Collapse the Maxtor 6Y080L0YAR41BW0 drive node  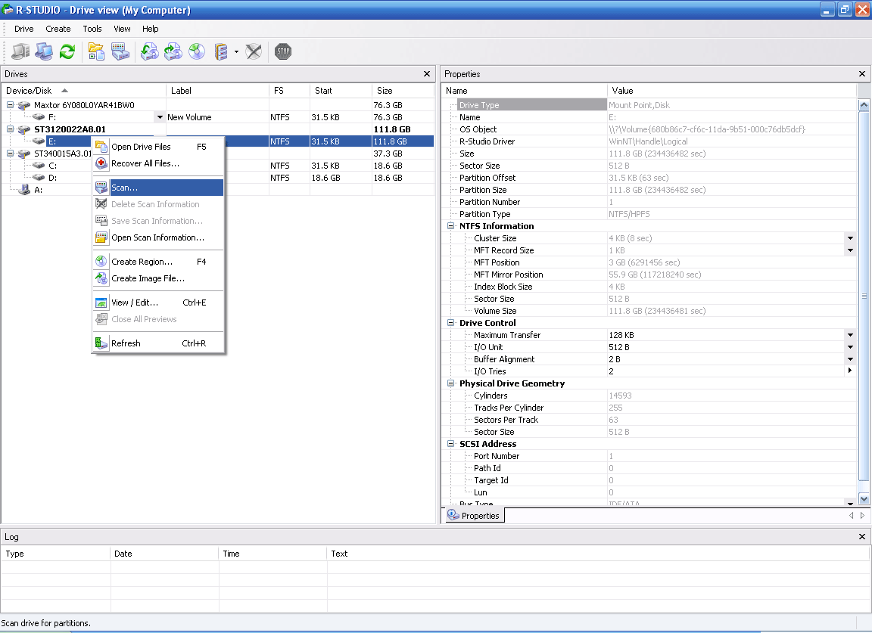tap(10, 105)
